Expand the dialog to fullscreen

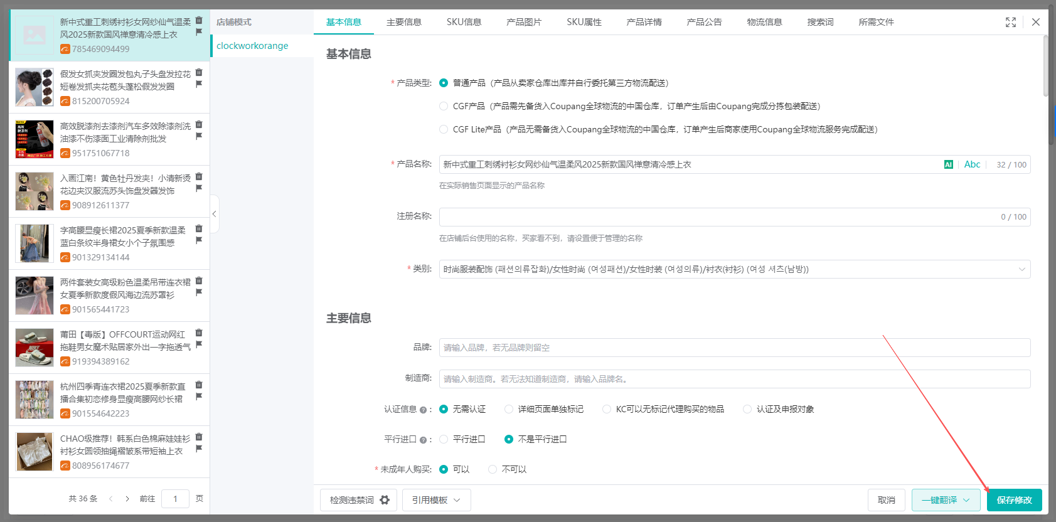point(1010,22)
